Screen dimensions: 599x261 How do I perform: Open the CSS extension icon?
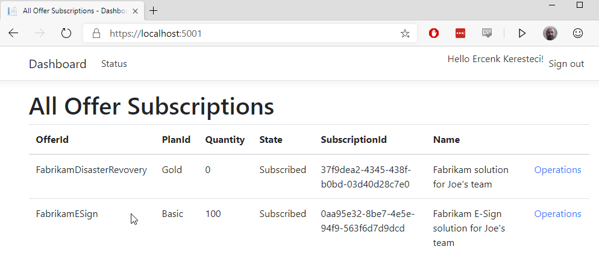coord(487,33)
